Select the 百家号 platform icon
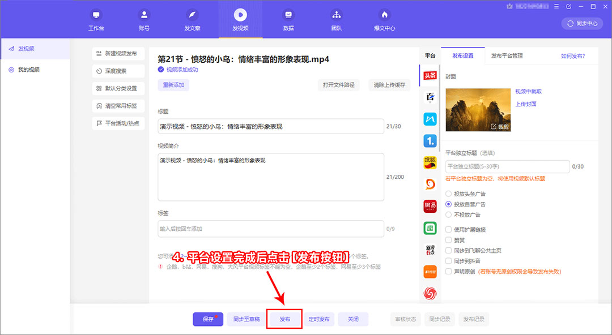Viewport: 612px width, 335px height. click(430, 97)
